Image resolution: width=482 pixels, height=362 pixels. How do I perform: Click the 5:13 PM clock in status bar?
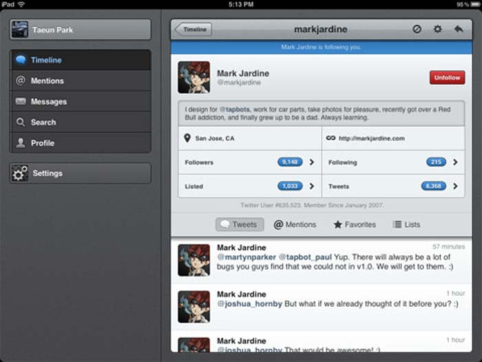tap(241, 4)
